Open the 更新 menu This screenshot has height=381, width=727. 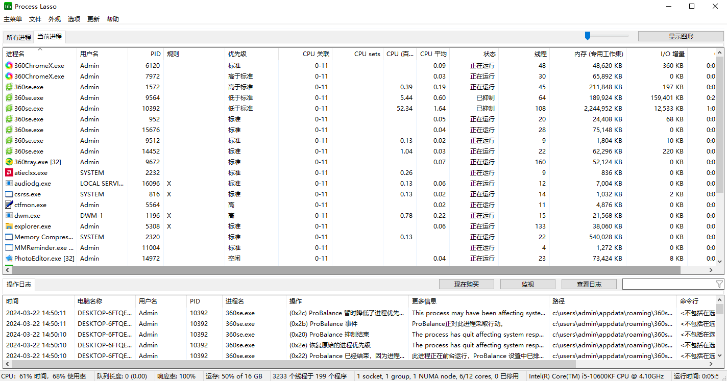(x=93, y=19)
